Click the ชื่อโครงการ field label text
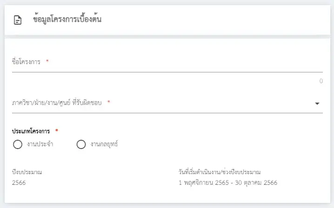This screenshot has width=334, height=208. tap(27, 62)
